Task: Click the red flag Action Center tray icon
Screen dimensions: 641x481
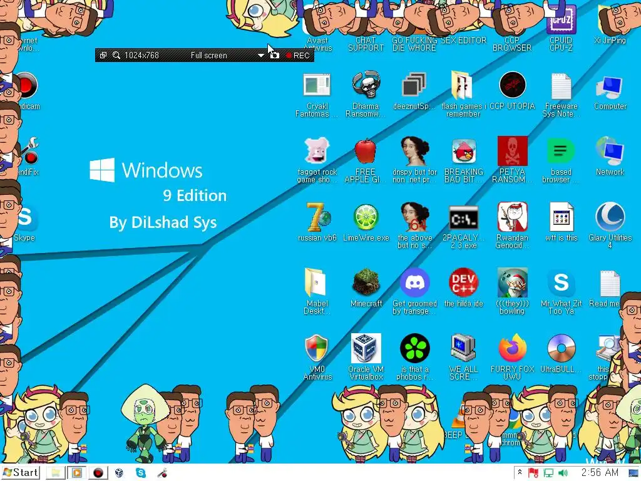Action: point(533,473)
